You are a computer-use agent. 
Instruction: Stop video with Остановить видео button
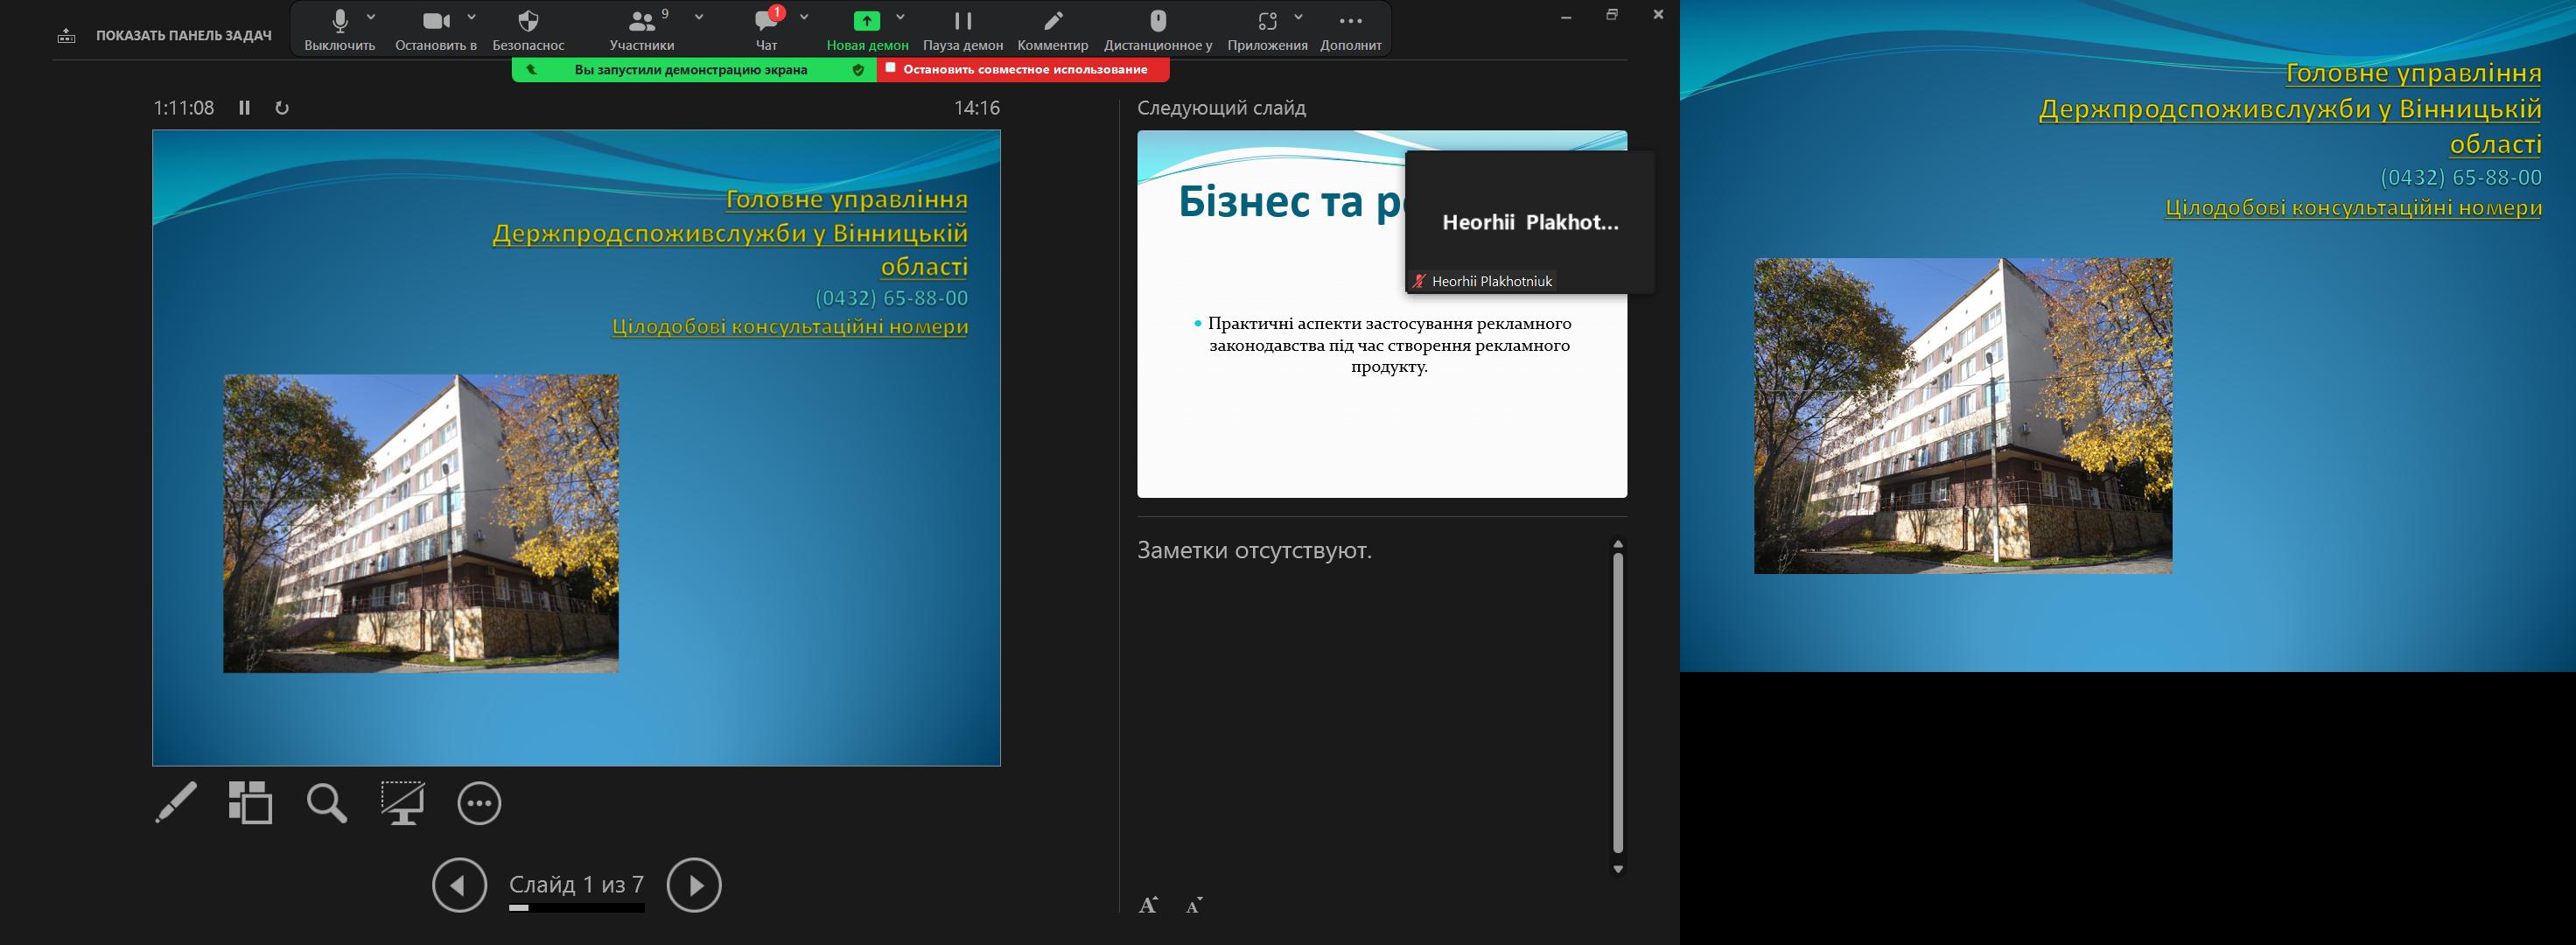435,30
